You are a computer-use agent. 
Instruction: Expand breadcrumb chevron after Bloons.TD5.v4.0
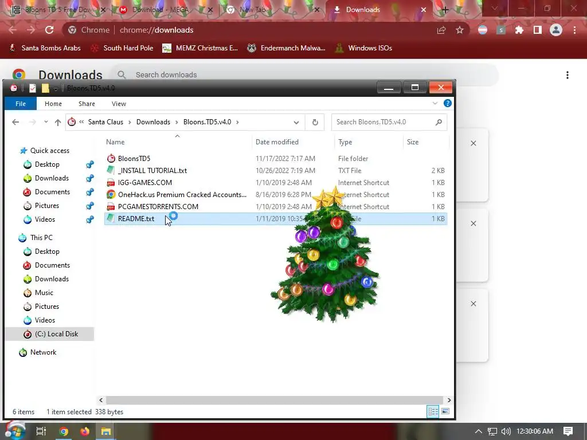pyautogui.click(x=237, y=122)
